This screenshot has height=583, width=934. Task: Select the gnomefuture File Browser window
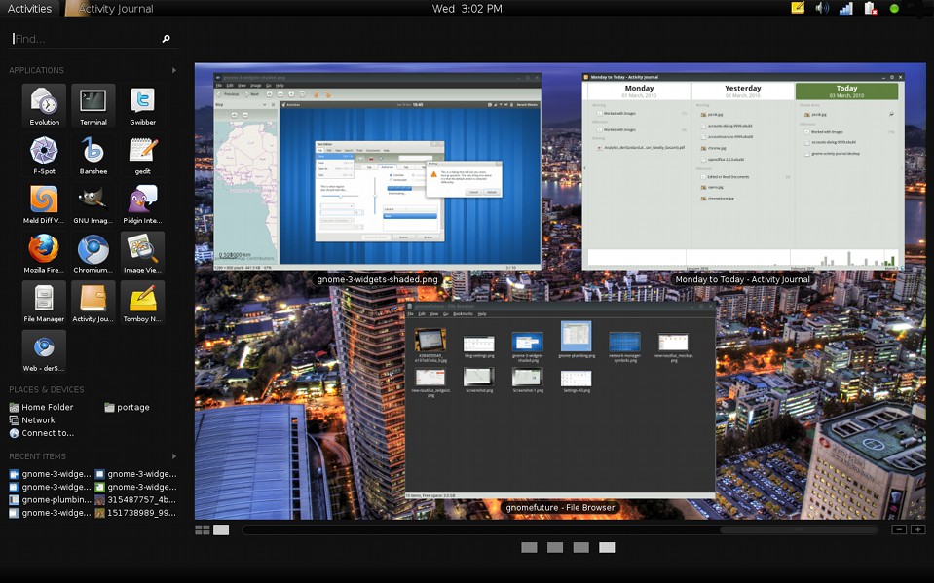(x=560, y=401)
